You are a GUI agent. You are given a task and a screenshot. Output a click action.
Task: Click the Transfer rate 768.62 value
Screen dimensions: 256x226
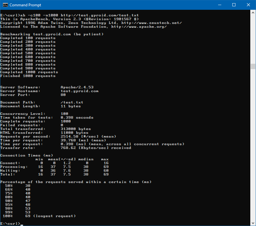coord(68,148)
